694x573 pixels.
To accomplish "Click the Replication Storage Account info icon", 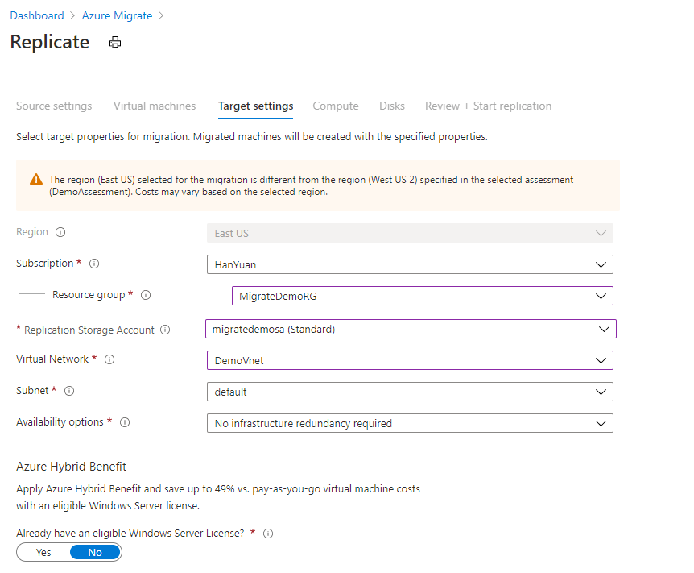I will 165,330.
